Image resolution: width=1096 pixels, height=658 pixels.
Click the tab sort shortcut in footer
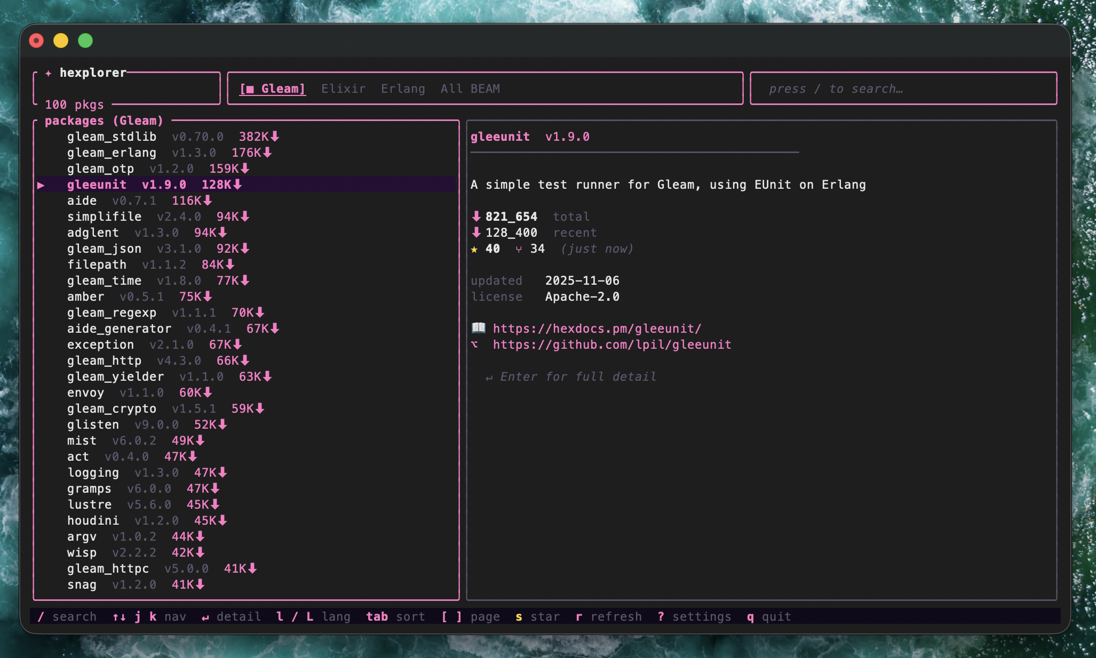click(x=395, y=616)
